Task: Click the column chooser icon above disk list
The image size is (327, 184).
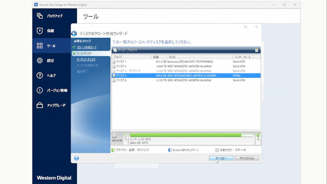Action: (256, 50)
